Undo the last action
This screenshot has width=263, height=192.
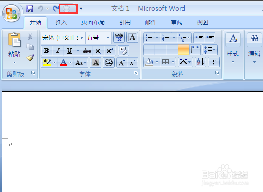(x=40, y=9)
